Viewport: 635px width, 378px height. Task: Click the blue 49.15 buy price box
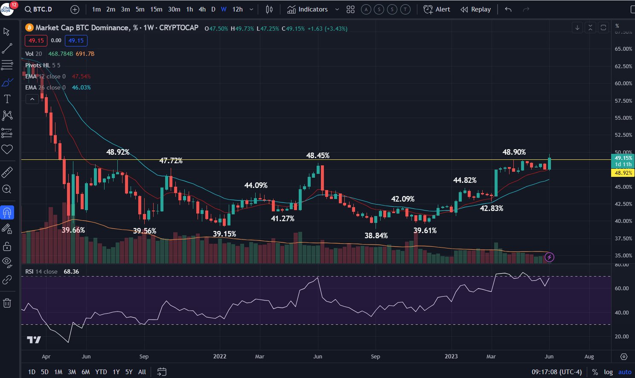coord(76,40)
